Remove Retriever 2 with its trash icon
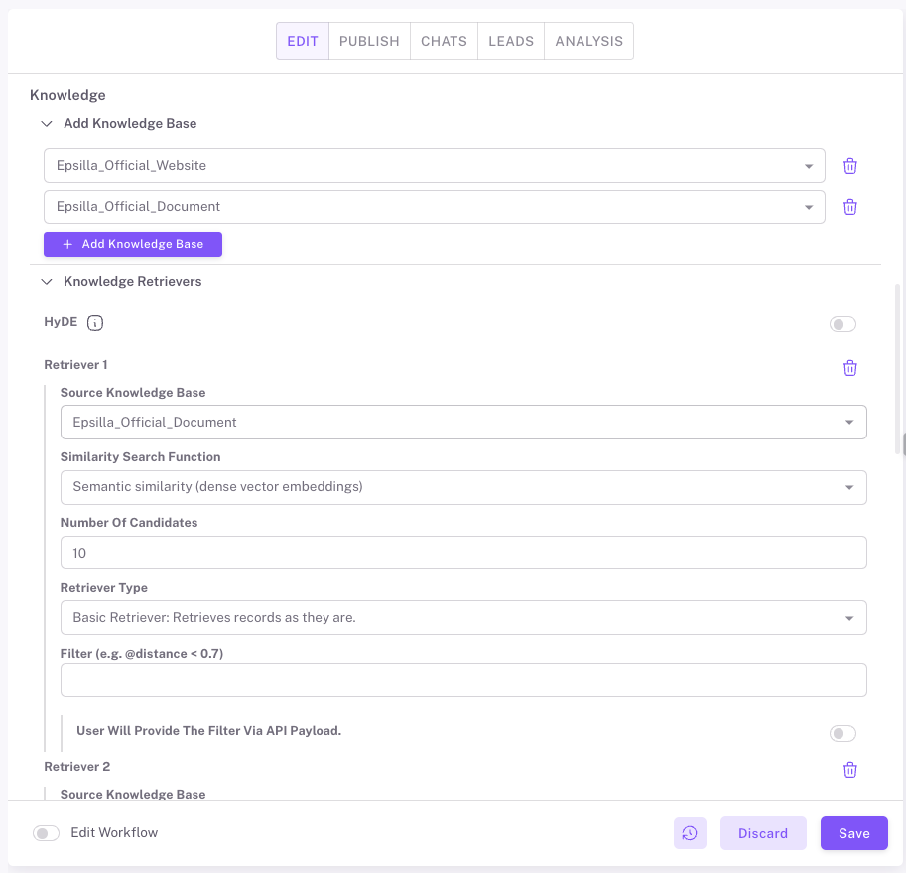The image size is (906, 873). click(849, 770)
